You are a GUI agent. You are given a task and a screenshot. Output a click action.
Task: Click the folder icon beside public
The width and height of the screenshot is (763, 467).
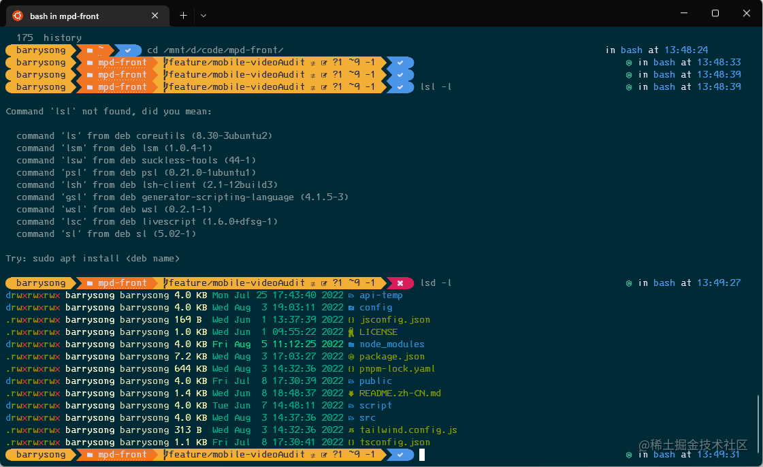tap(351, 381)
